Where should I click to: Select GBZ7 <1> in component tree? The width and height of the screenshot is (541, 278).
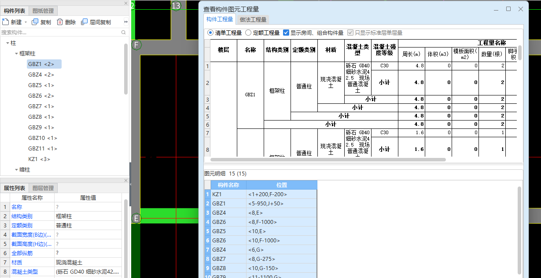point(41,106)
